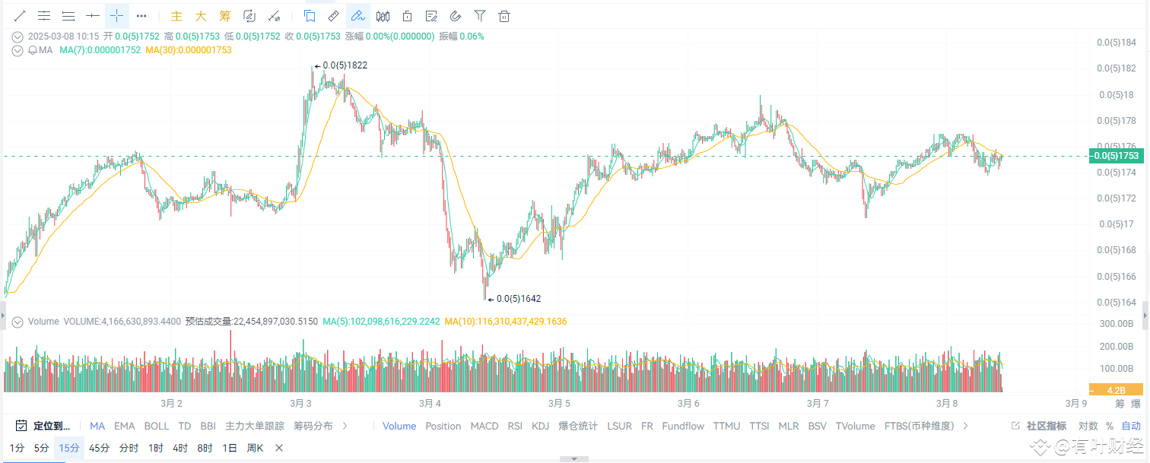Click the 筹 (chips) indicator icon
1150x463 pixels.
pyautogui.click(x=224, y=15)
